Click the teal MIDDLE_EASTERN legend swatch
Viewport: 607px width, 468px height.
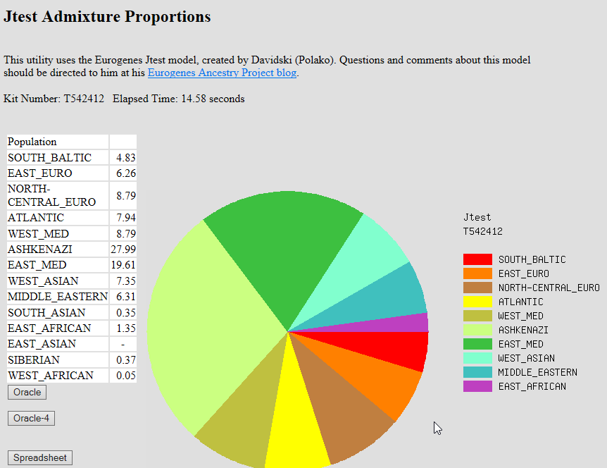point(477,372)
